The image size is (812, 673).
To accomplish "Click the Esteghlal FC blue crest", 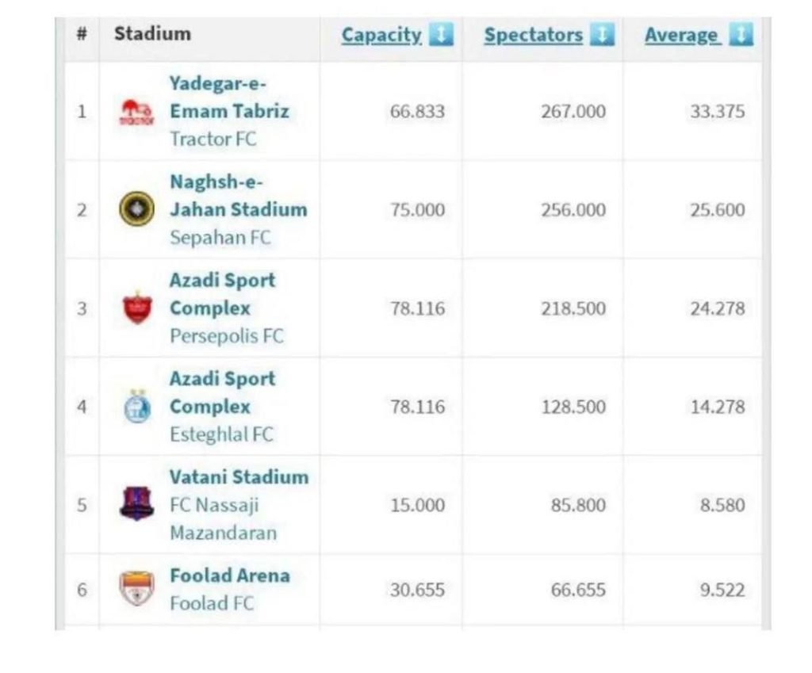I will click(x=136, y=407).
